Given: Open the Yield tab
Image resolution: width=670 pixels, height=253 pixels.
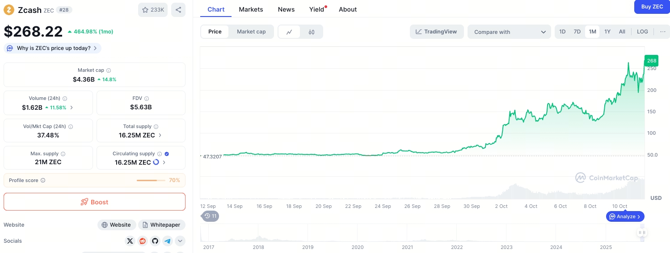Looking at the screenshot, I should tap(316, 9).
